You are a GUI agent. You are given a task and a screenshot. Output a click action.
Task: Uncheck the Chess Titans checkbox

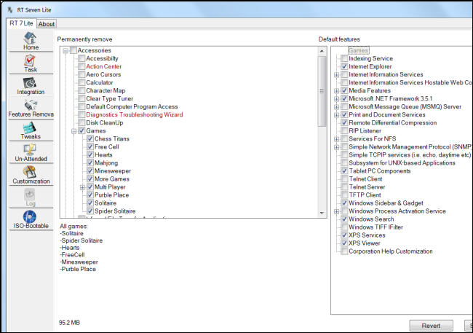pyautogui.click(x=90, y=138)
